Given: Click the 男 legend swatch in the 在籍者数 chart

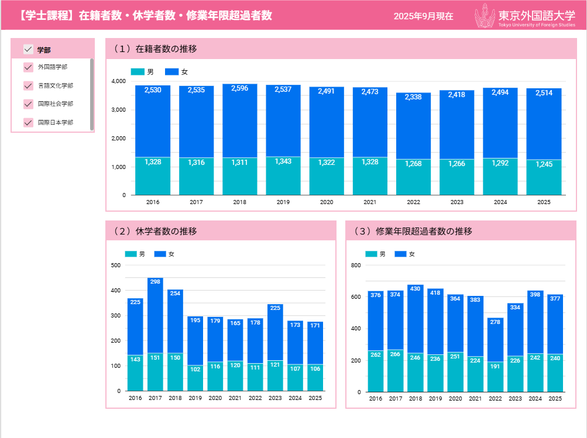Looking at the screenshot, I should point(137,72).
